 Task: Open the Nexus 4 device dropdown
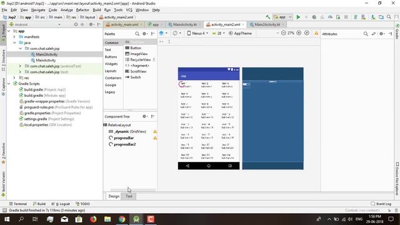click(x=197, y=33)
